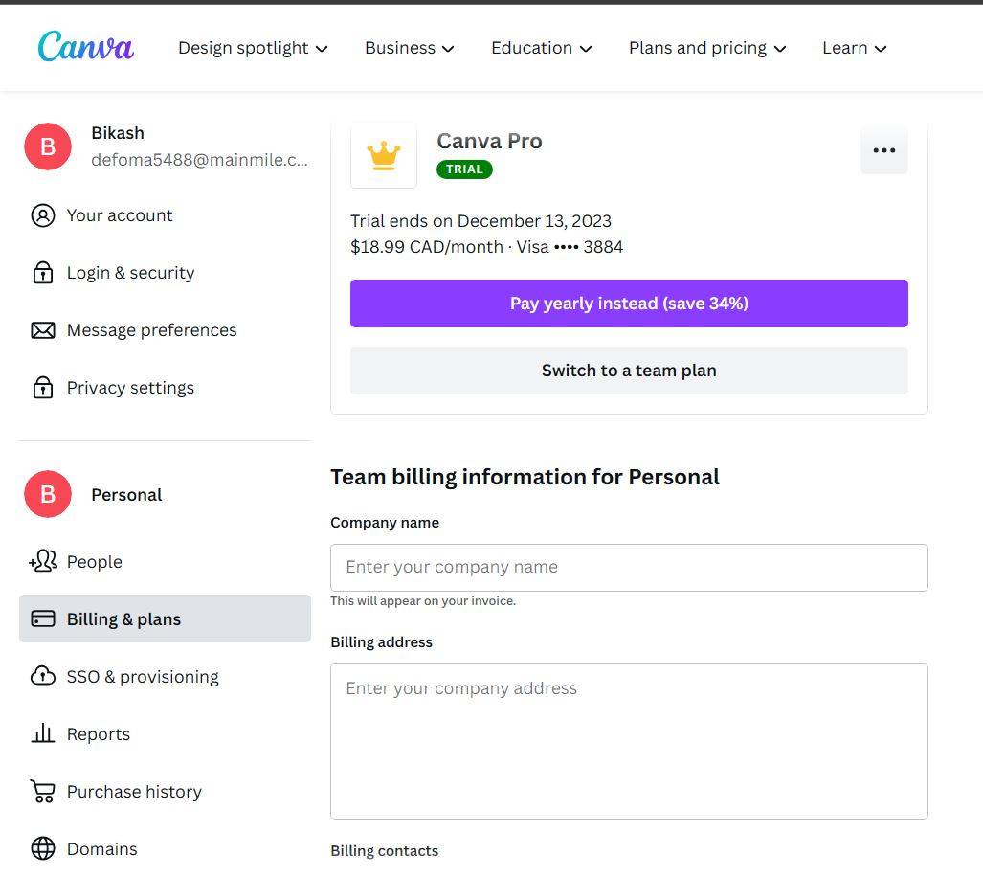Click the People add-member icon

(x=43, y=562)
